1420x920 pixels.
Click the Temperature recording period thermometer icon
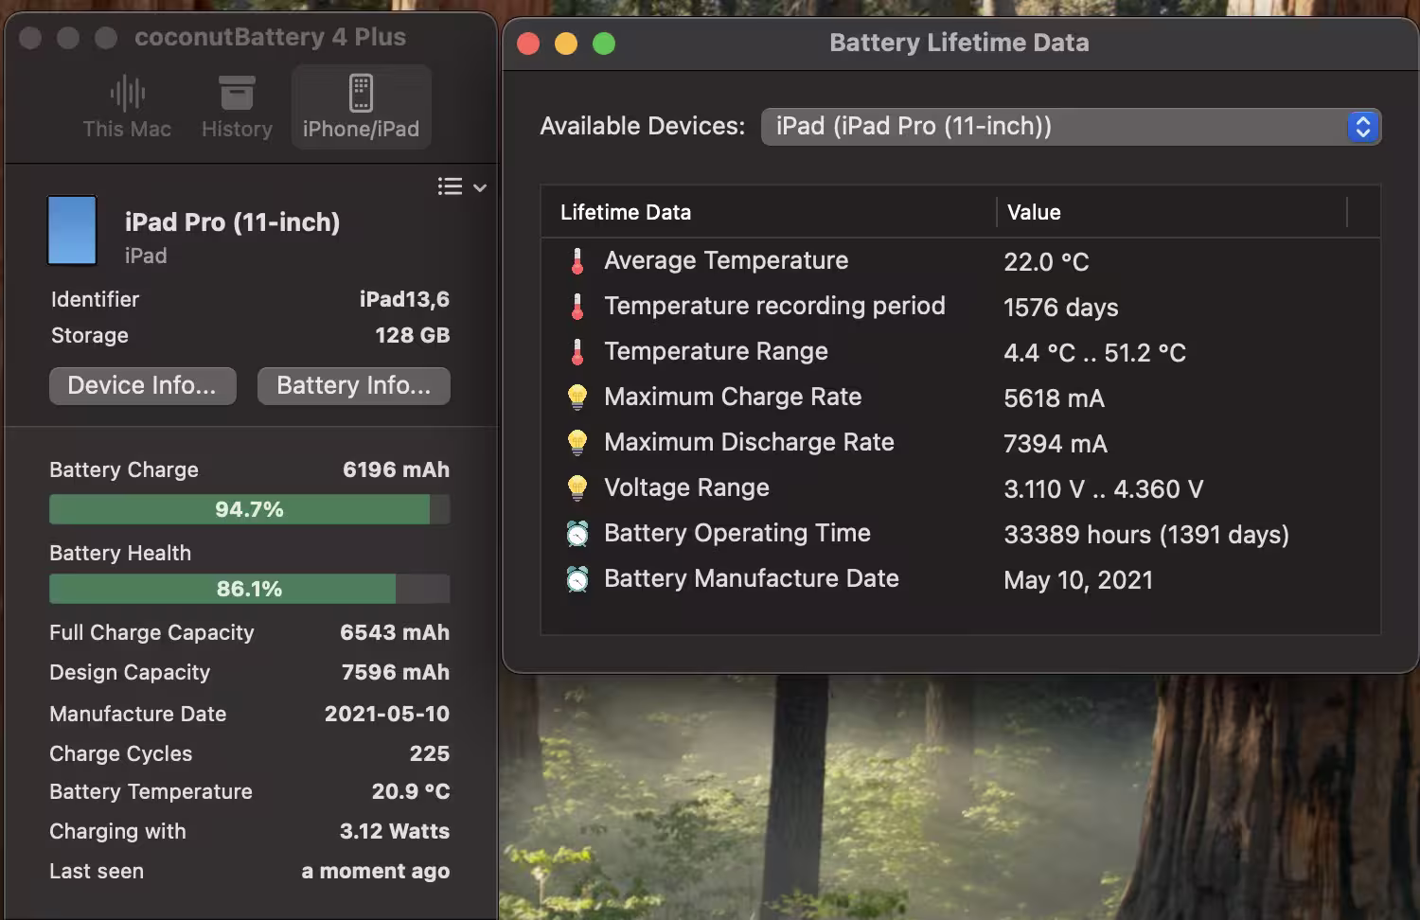[x=577, y=307]
